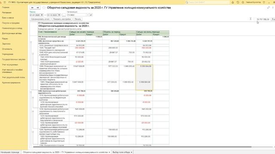Collapse group of account 1090 Плановые назначения
The image size is (275, 154).
coord(33,73)
